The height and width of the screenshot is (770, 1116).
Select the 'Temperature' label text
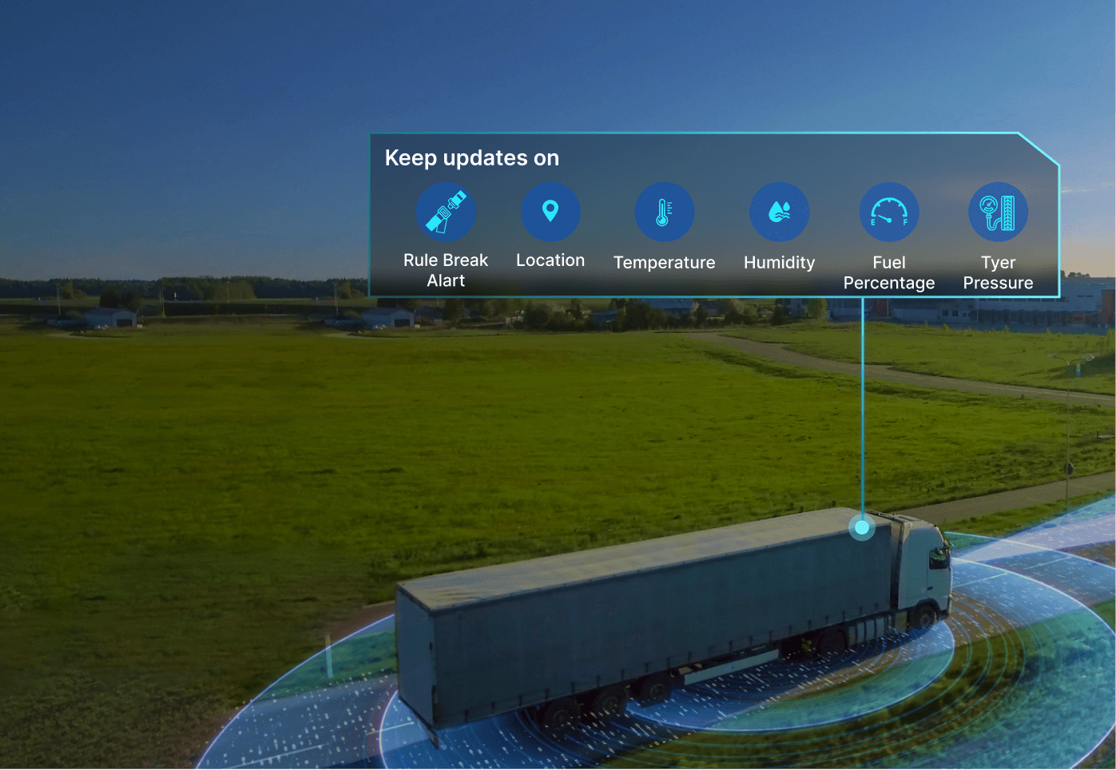(664, 263)
